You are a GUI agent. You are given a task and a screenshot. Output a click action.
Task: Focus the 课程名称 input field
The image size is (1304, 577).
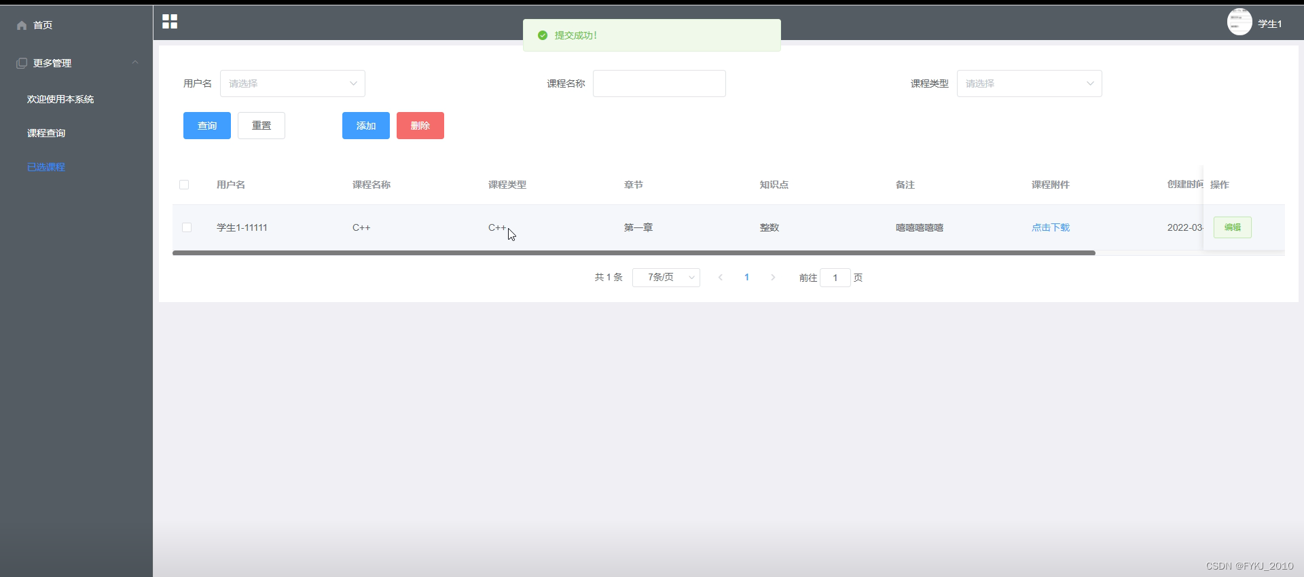[659, 83]
